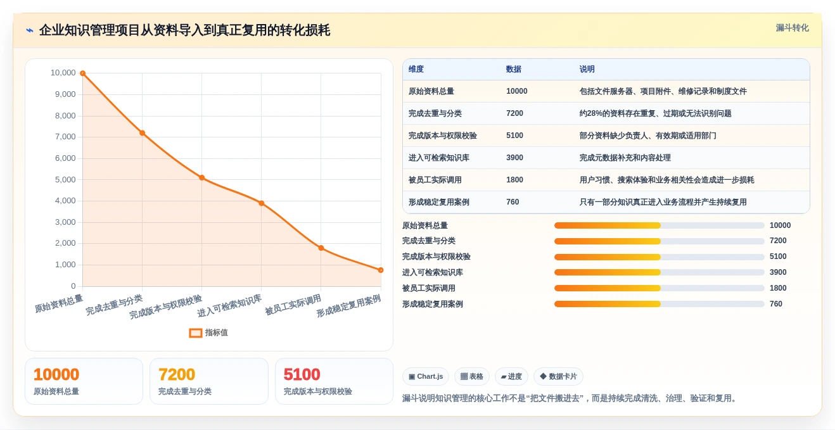Select the 完成去重与分类 table row name
The image size is (835, 430).
click(x=435, y=113)
